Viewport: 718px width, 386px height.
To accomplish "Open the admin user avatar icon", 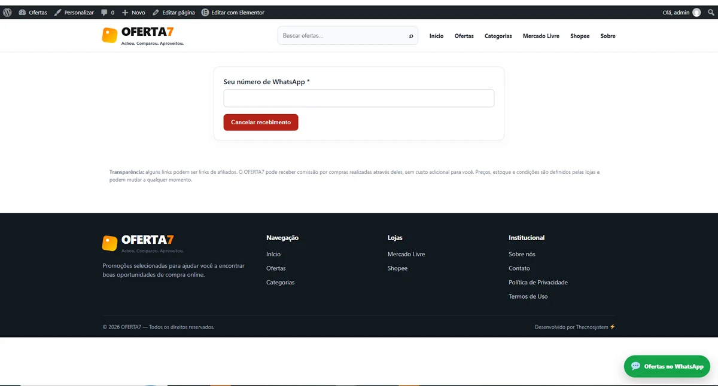I will coord(696,12).
